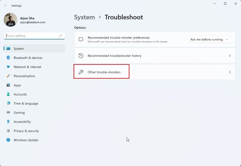The width and height of the screenshot is (241, 166).
Task: Open Other trouble-shooters
Action: coord(155,72)
